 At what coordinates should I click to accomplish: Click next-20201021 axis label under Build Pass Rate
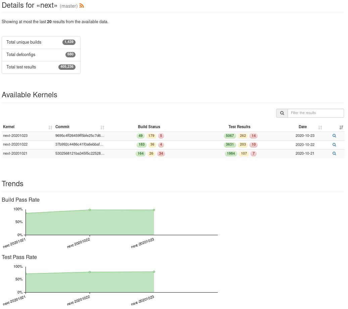click(x=14, y=243)
